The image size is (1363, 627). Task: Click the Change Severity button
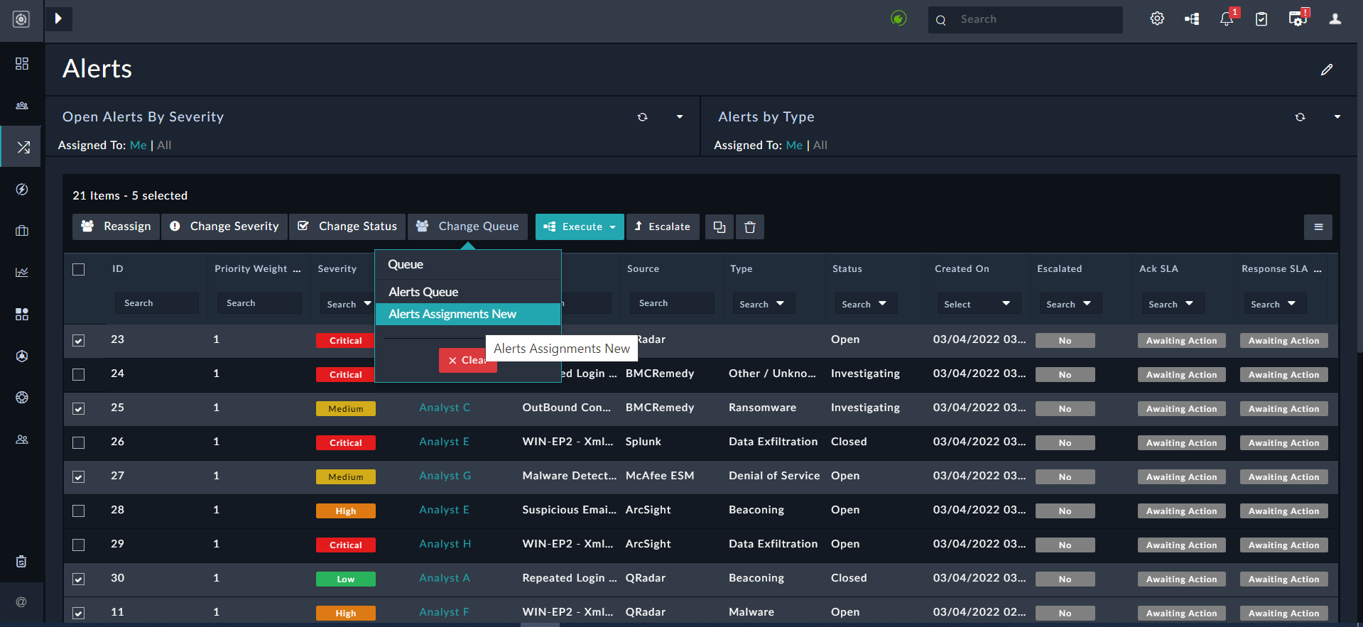[224, 227]
